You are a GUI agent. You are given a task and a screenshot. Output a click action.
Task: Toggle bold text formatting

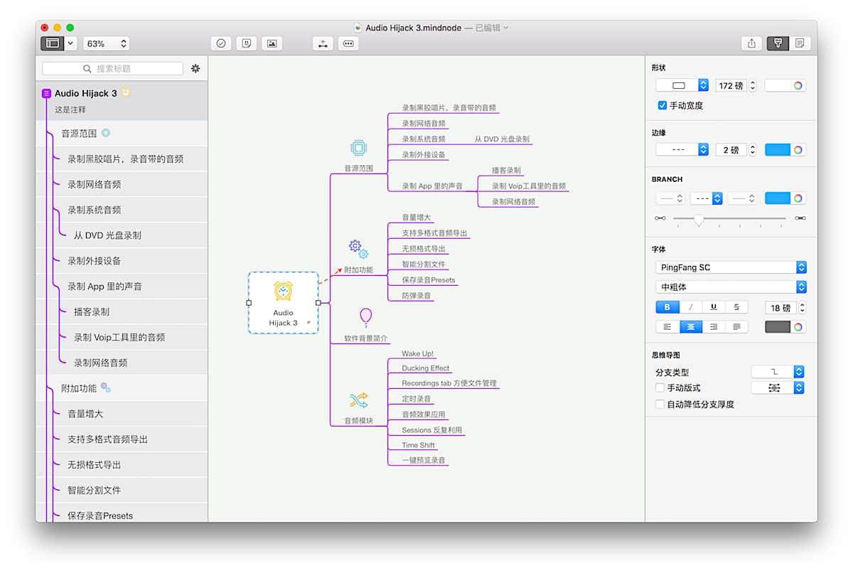667,307
